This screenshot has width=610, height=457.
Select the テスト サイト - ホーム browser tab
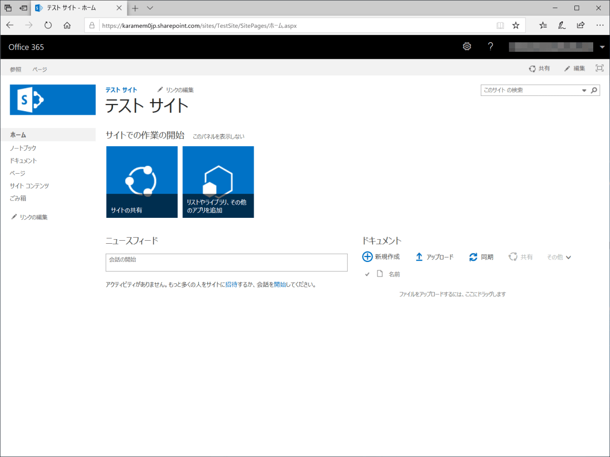pyautogui.click(x=79, y=8)
